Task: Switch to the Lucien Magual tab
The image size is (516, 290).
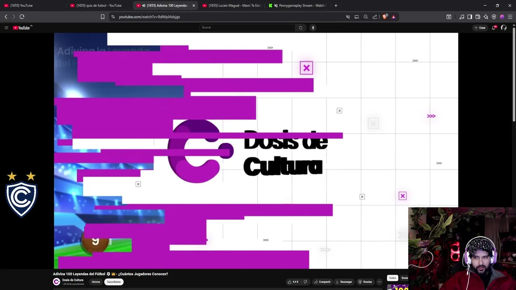Action: tap(232, 6)
